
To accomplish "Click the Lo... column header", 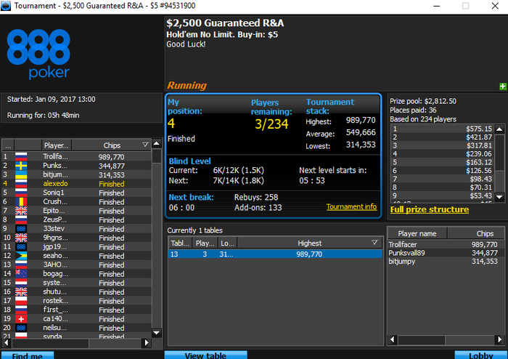I will click(x=227, y=243).
